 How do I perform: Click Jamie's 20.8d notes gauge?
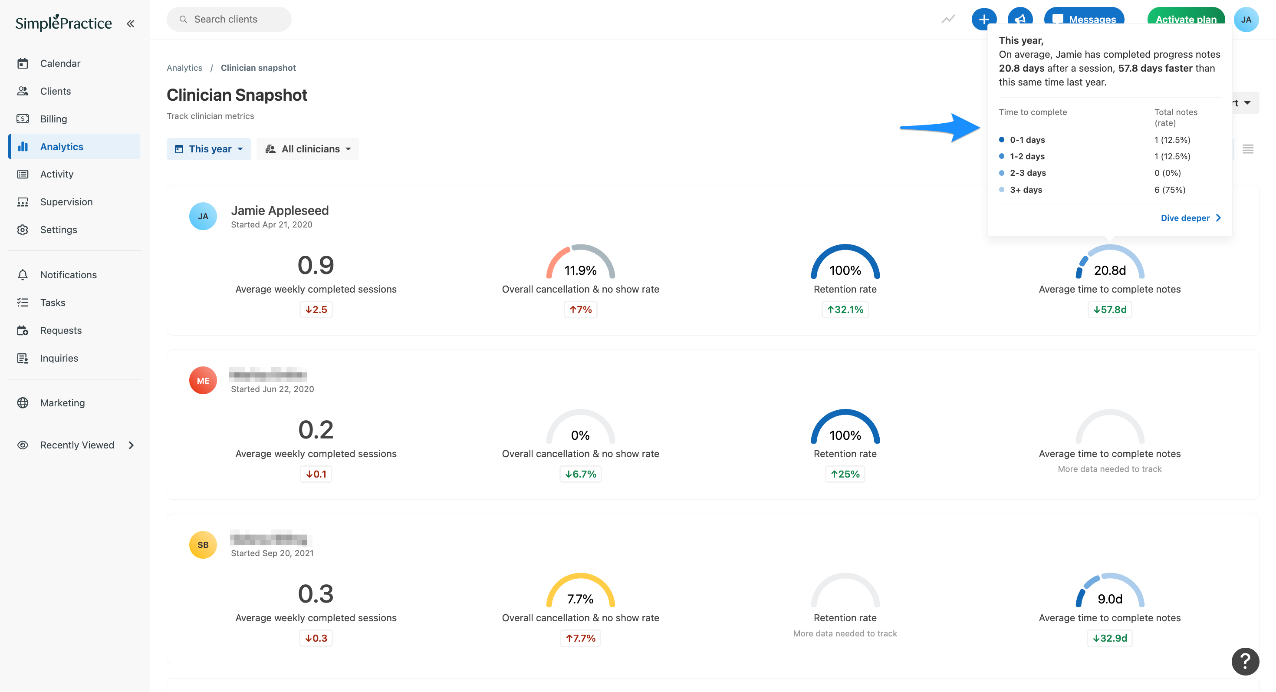point(1110,261)
